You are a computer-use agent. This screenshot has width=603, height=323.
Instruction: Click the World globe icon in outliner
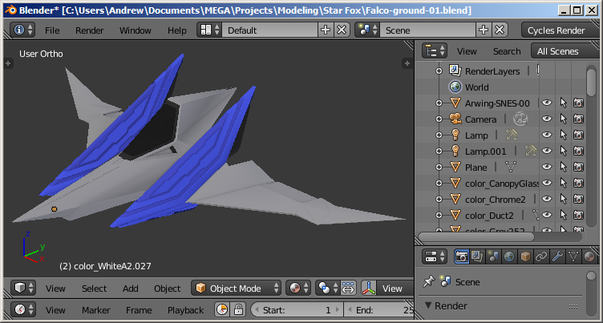point(455,87)
